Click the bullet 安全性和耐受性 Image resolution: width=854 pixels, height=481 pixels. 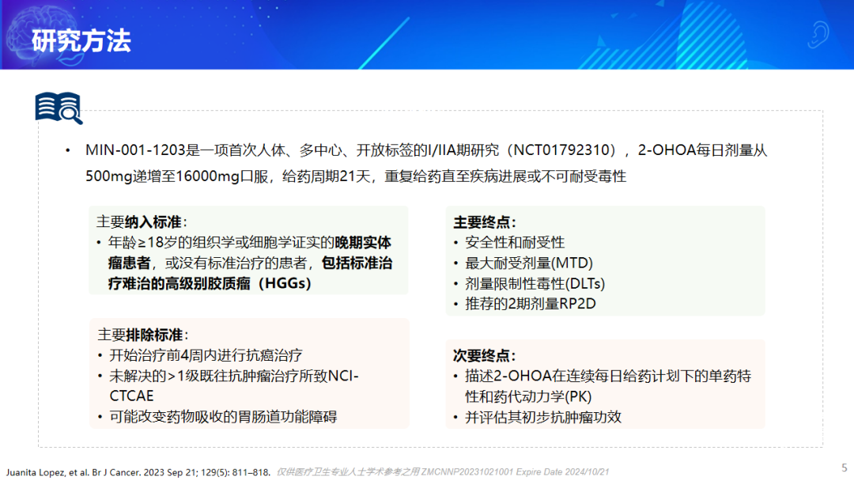(x=515, y=242)
